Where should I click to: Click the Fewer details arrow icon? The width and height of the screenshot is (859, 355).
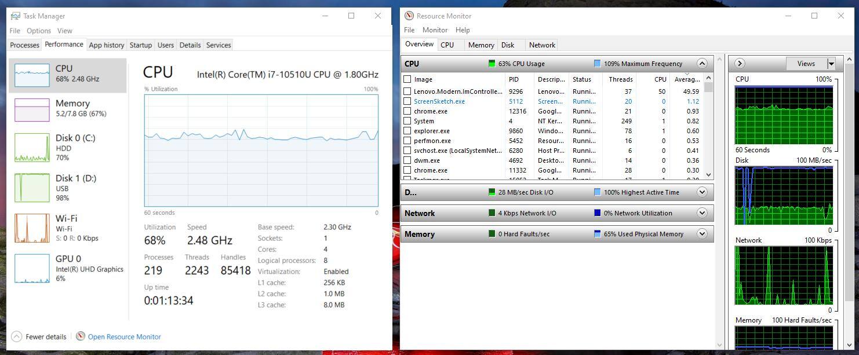pyautogui.click(x=17, y=336)
